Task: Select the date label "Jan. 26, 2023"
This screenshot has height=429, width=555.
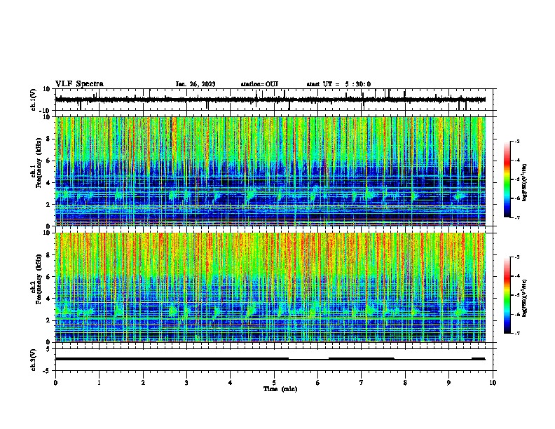Action: pos(196,84)
